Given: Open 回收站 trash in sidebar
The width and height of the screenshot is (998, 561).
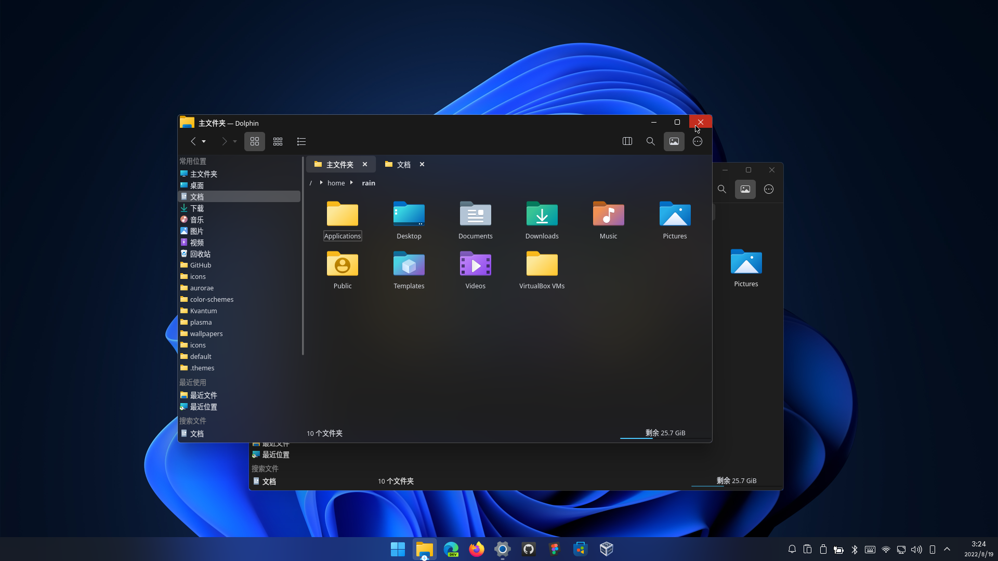Looking at the screenshot, I should click(x=200, y=254).
